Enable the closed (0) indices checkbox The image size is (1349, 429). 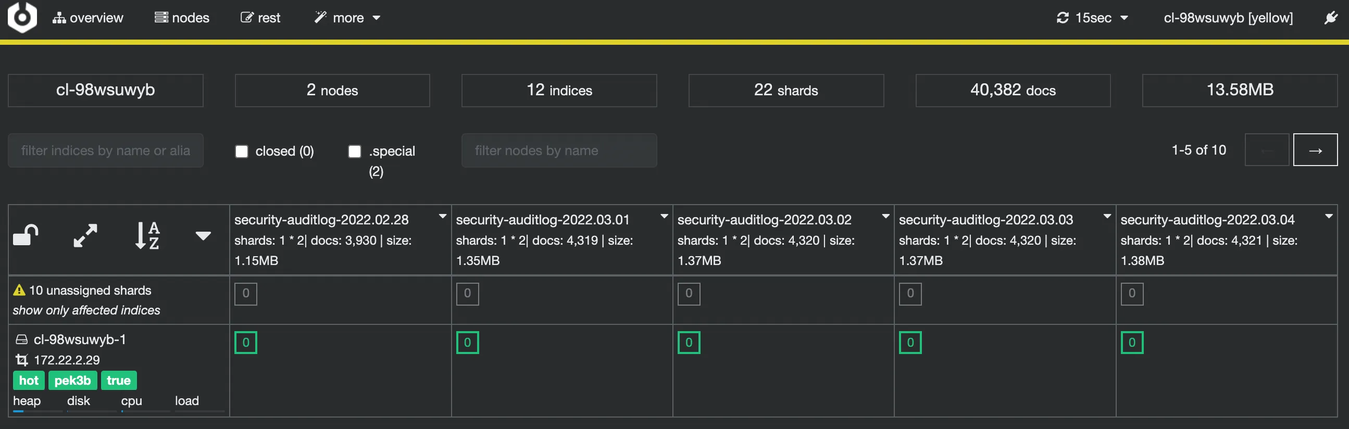pos(242,151)
